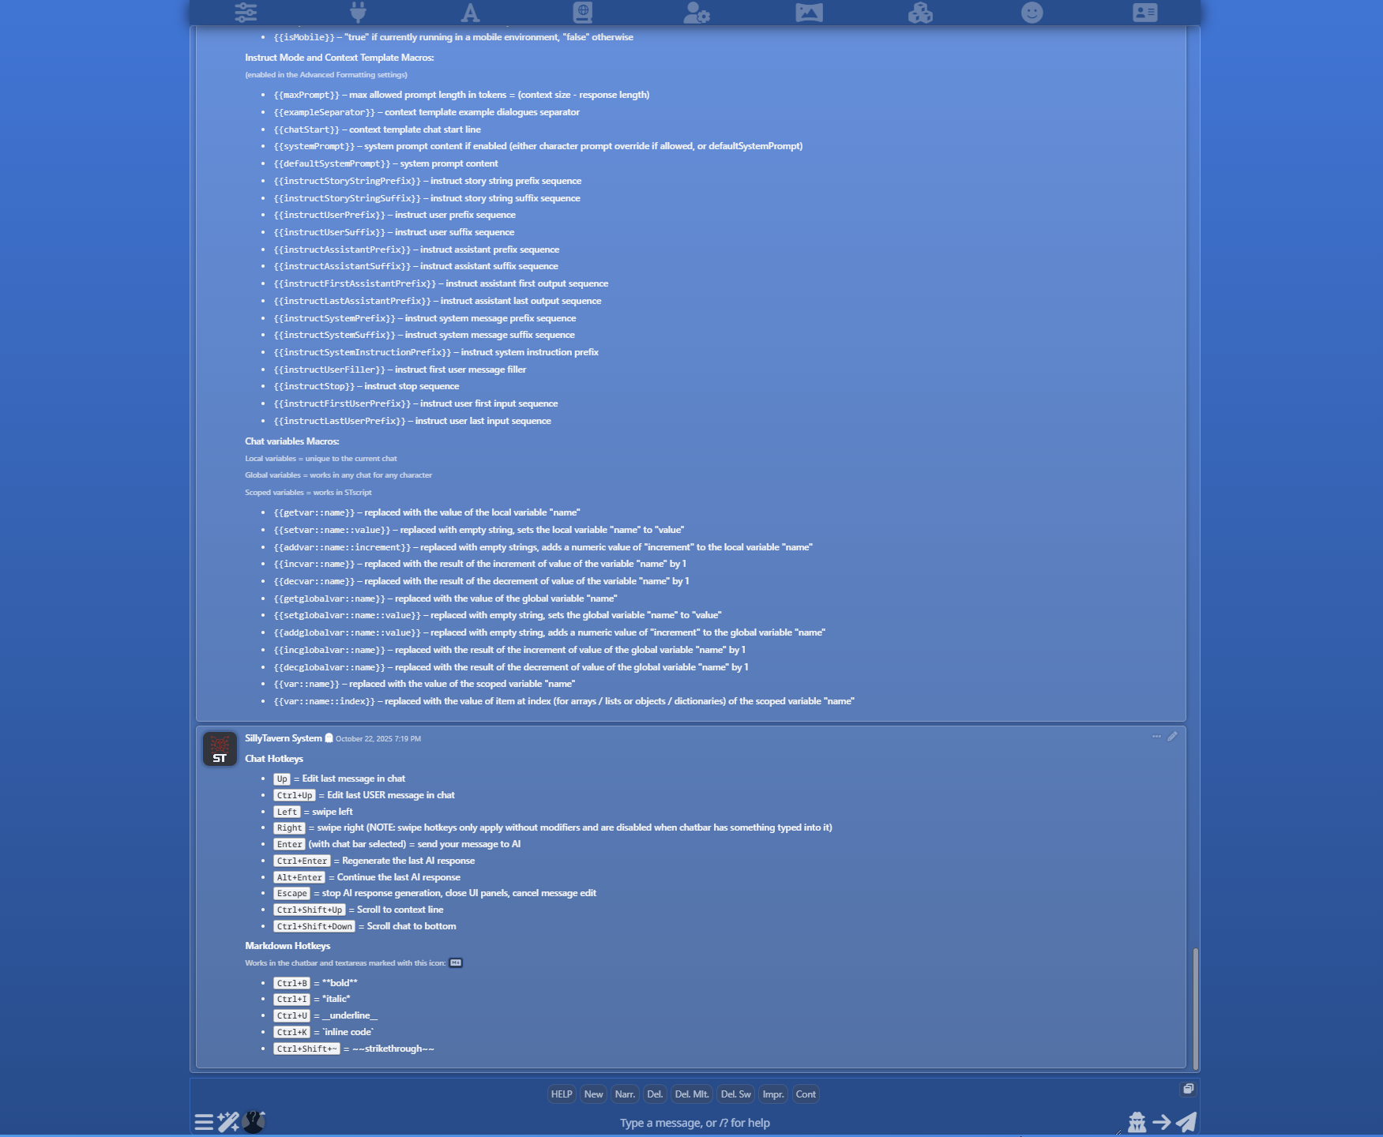Click the Ctrl+U underline hotkey label

[292, 1015]
